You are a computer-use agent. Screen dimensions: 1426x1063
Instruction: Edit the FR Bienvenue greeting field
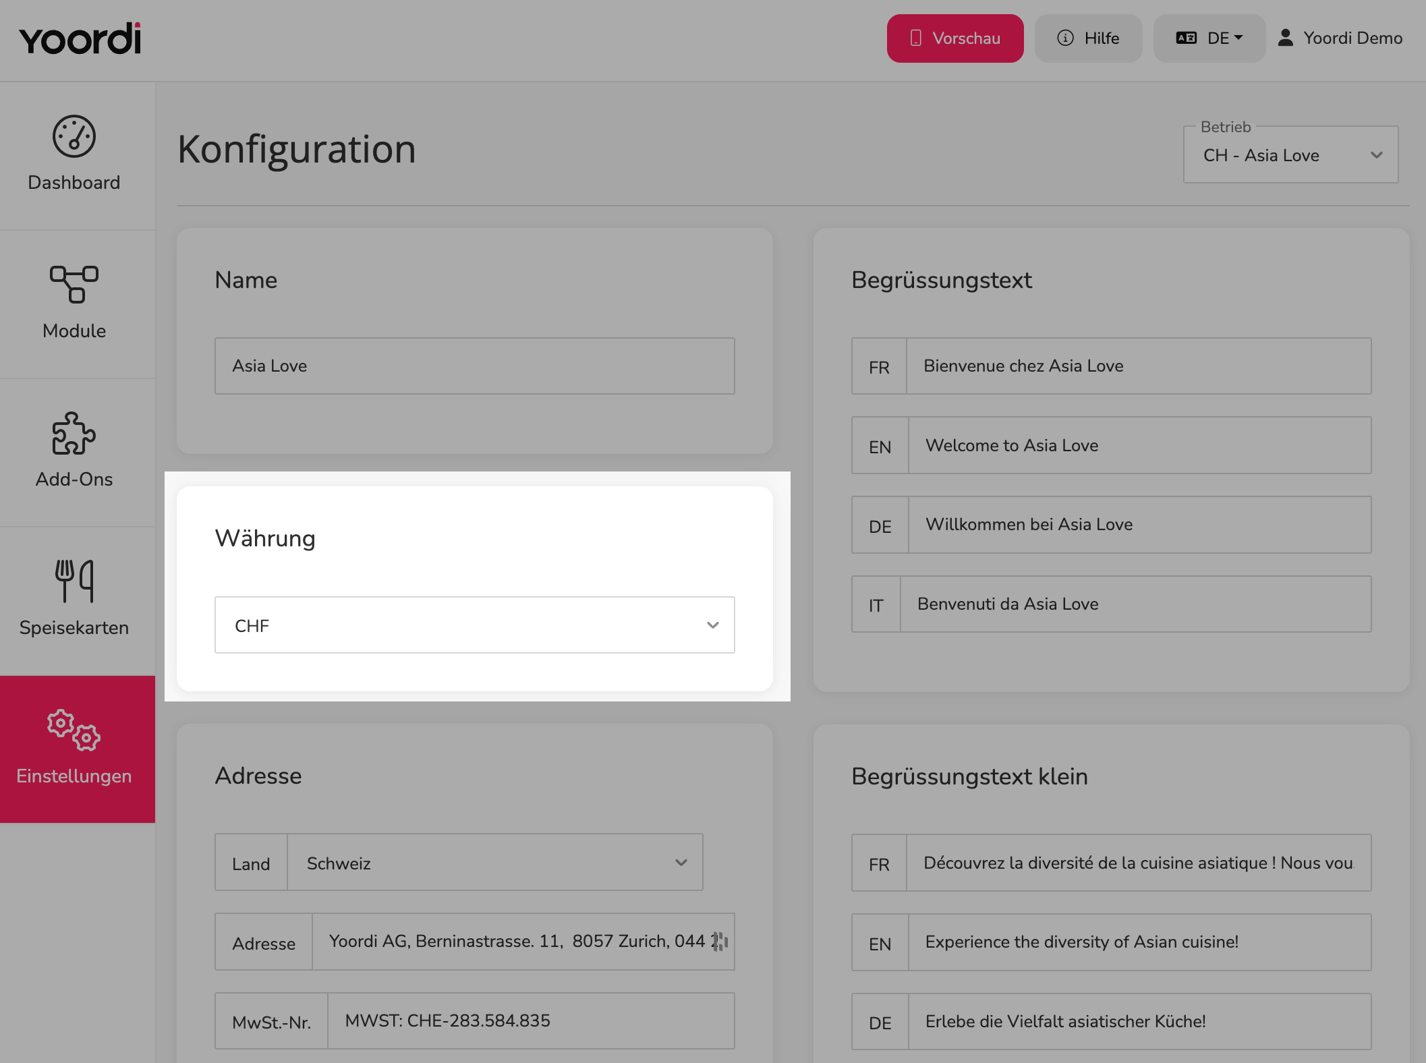pyautogui.click(x=1139, y=366)
